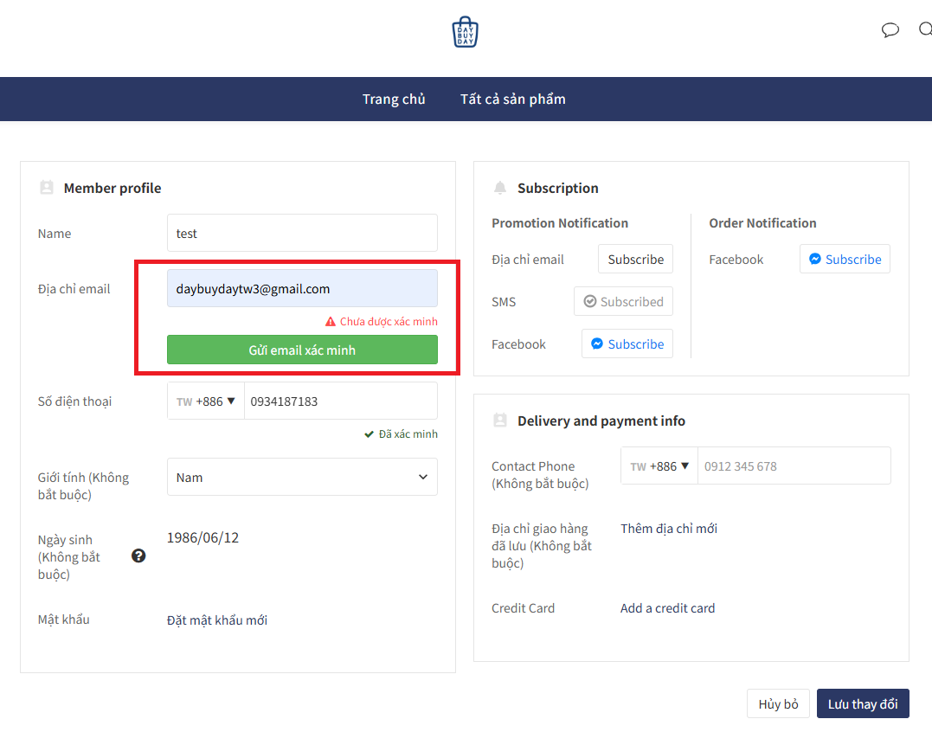Image resolution: width=932 pixels, height=732 pixels.
Task: Click the Day Buy Day shopping bag logo
Action: [x=465, y=32]
